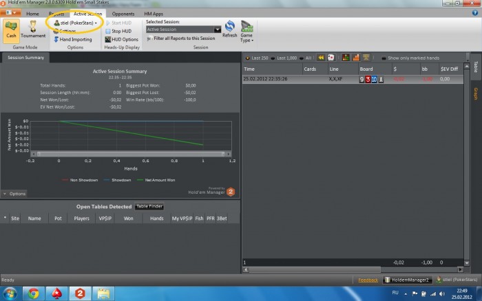Click Stop HUD

[x=118, y=31]
